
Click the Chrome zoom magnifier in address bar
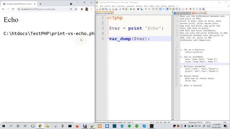(71, 9)
